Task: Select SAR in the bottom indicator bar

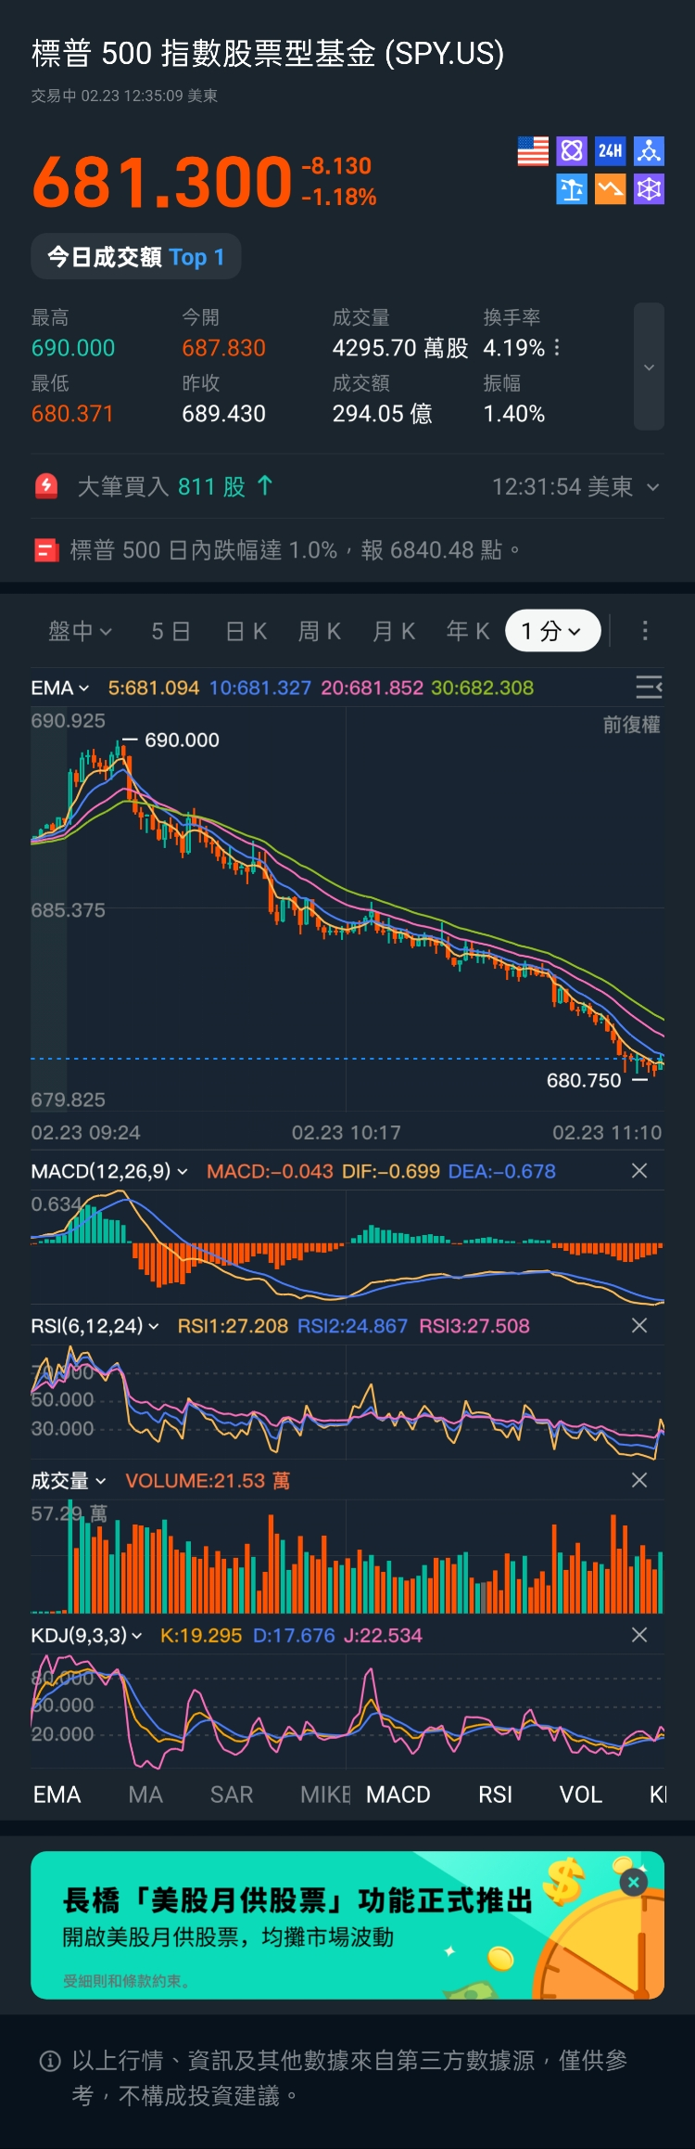Action: tap(232, 1795)
